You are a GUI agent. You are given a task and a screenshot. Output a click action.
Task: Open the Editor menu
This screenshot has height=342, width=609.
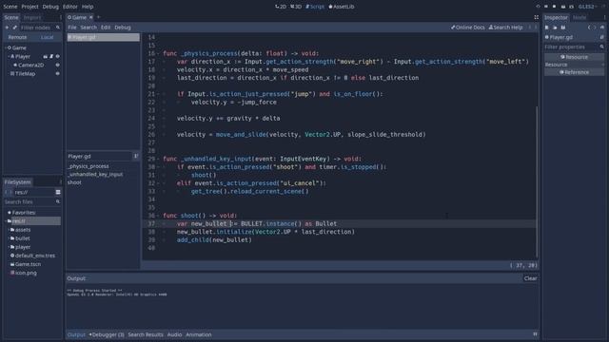point(69,7)
